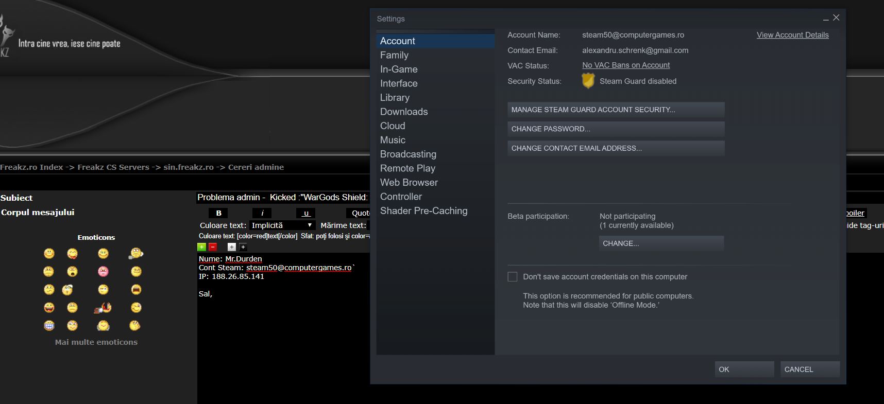Close the Steam Settings window
Screen dimensions: 884x404
(836, 17)
